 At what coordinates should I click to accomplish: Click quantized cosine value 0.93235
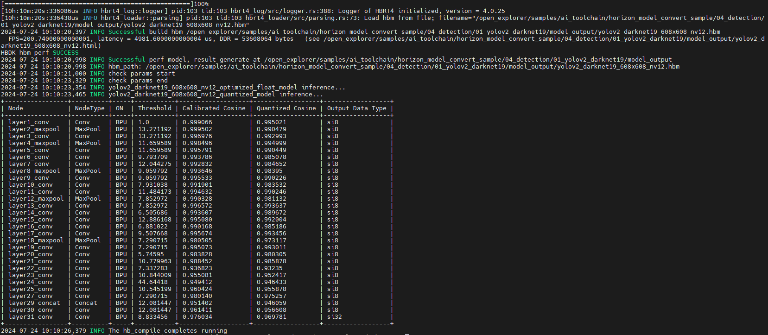click(x=269, y=268)
